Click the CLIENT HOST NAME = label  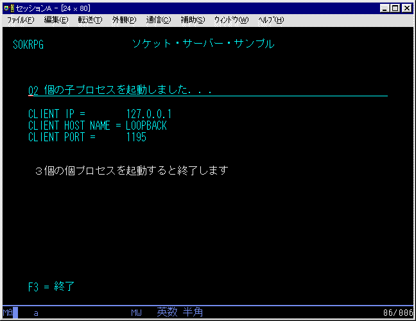click(x=74, y=126)
